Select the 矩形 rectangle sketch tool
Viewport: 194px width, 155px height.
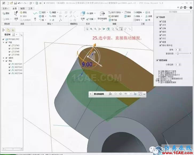point(42,12)
